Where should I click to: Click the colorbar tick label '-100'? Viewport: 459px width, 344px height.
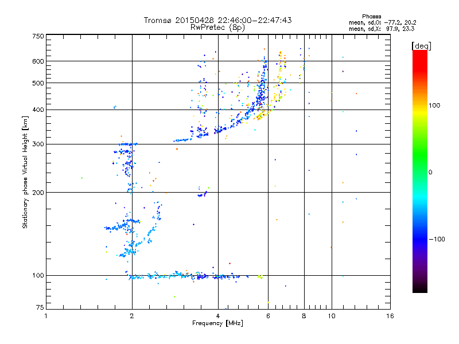click(437, 239)
